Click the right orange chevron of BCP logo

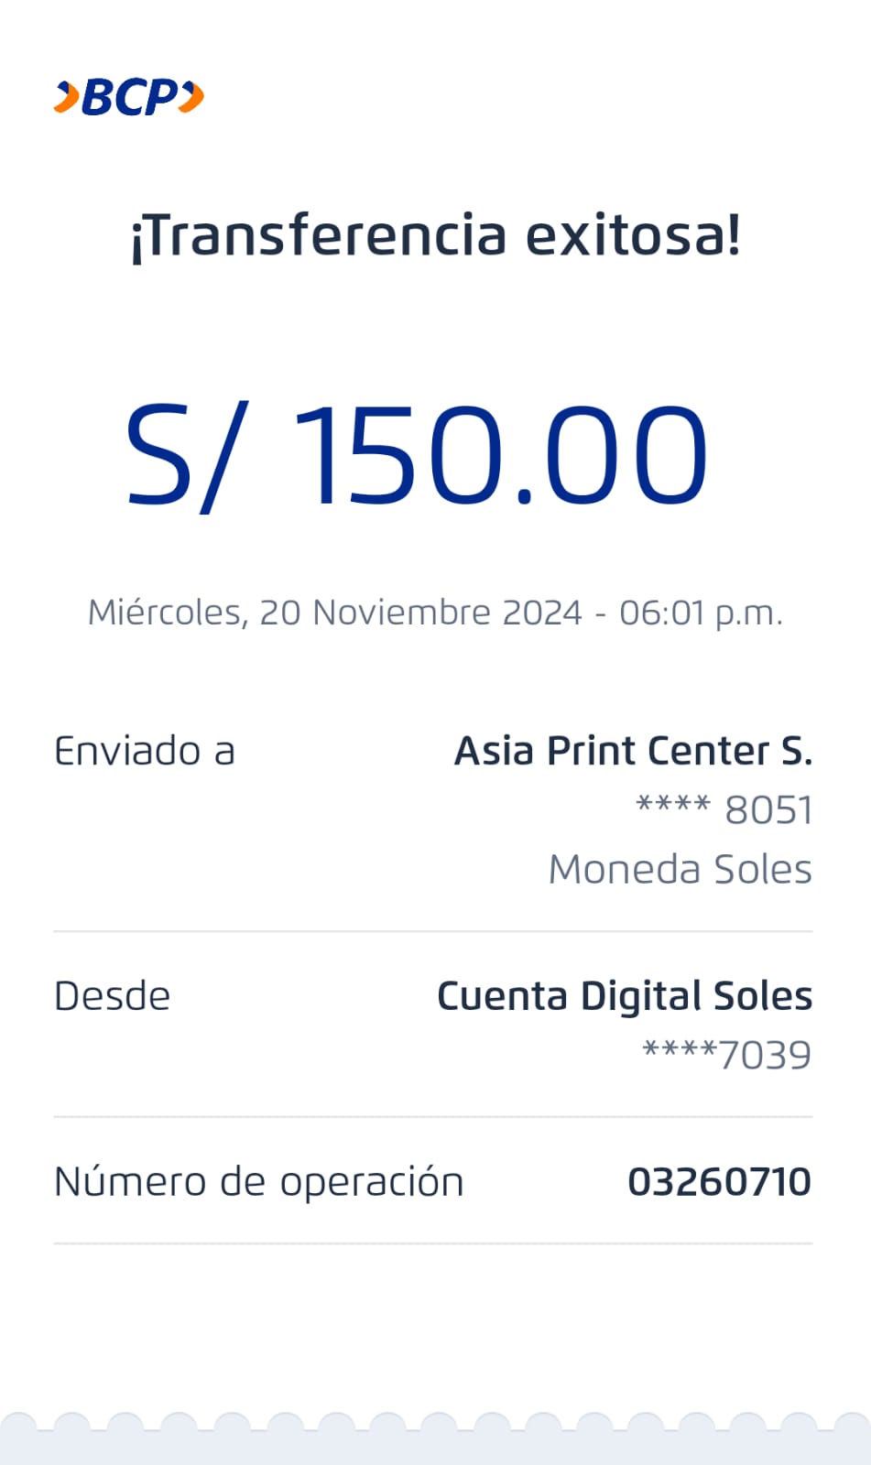point(191,97)
